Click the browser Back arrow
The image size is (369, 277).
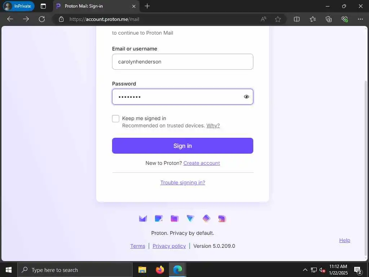[10, 19]
